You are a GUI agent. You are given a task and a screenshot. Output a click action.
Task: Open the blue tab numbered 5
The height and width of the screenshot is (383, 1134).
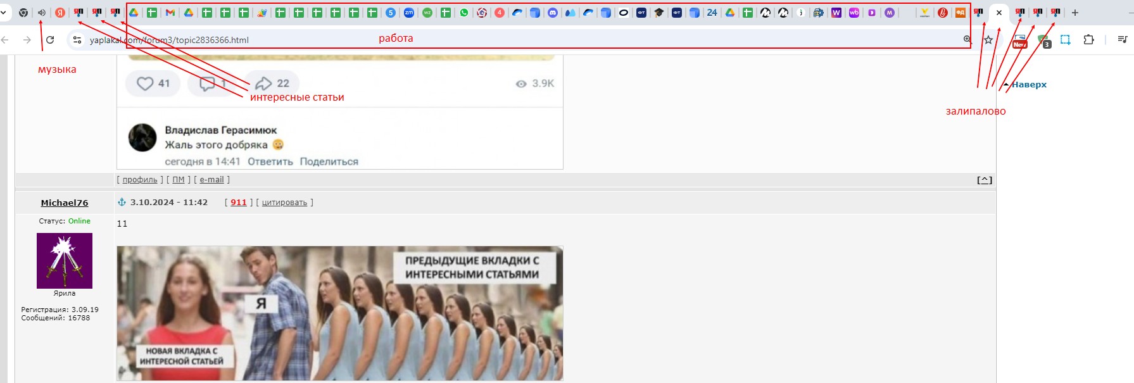pyautogui.click(x=391, y=13)
